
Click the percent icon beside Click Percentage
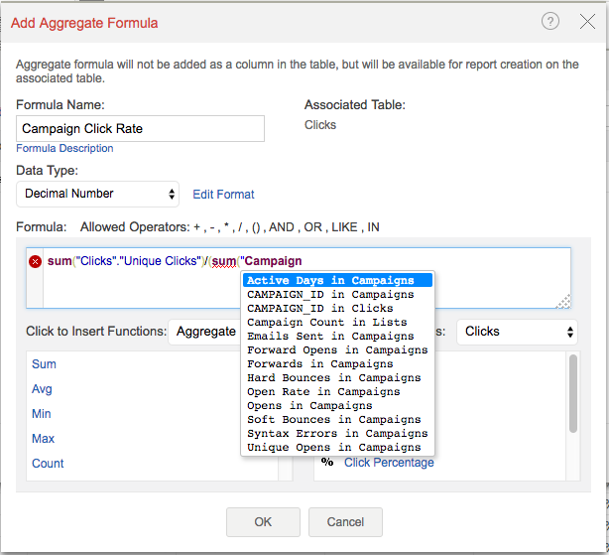tap(327, 463)
